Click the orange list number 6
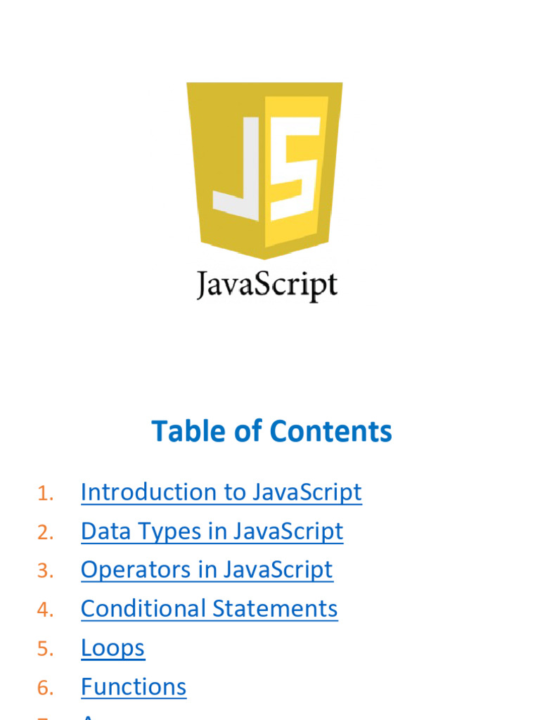 point(45,688)
